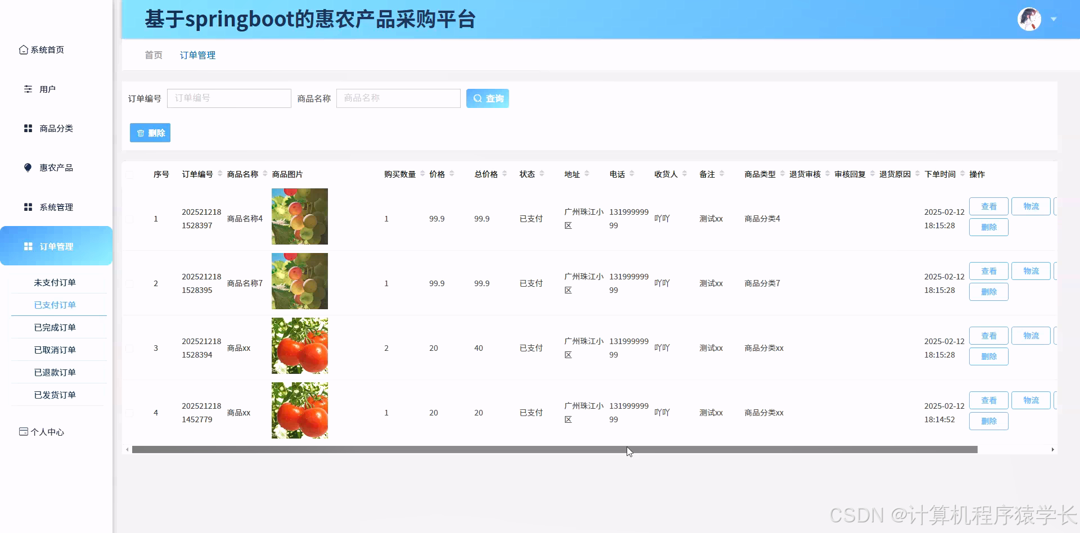The height and width of the screenshot is (533, 1080).
Task: Open 系统管理 using its grid icon
Action: [28, 206]
